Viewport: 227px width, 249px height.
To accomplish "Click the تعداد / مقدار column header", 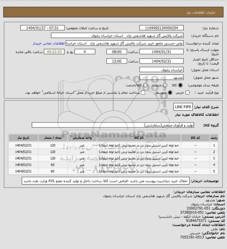I will [x=53, y=138].
